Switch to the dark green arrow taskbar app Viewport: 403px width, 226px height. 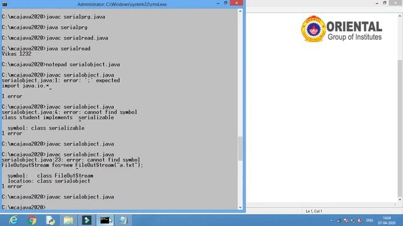coord(87,220)
